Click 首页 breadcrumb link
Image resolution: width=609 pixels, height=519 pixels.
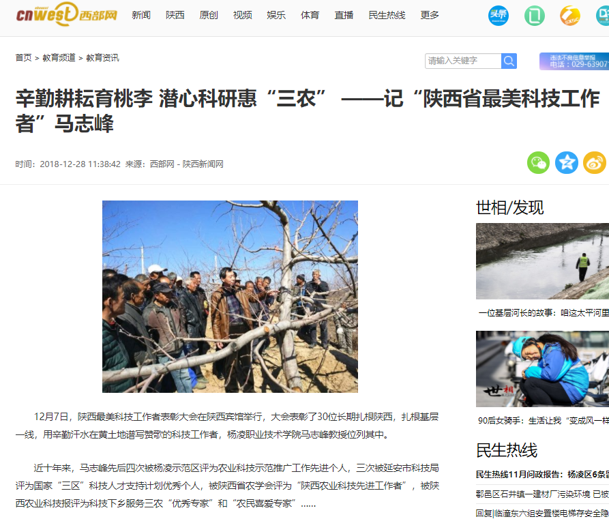tap(23, 58)
